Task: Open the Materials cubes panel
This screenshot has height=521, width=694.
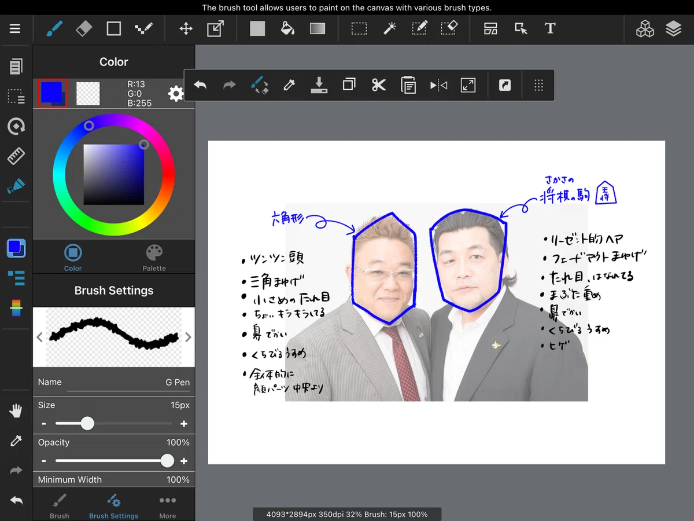Action: tap(645, 28)
